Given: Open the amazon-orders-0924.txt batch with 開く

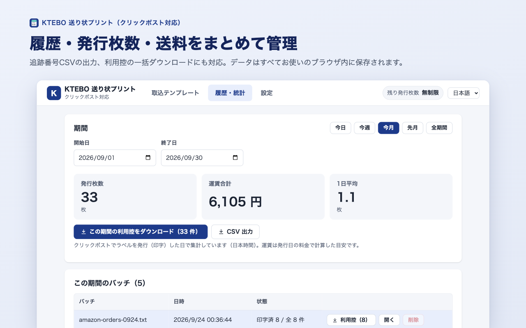Looking at the screenshot, I should pos(389,320).
